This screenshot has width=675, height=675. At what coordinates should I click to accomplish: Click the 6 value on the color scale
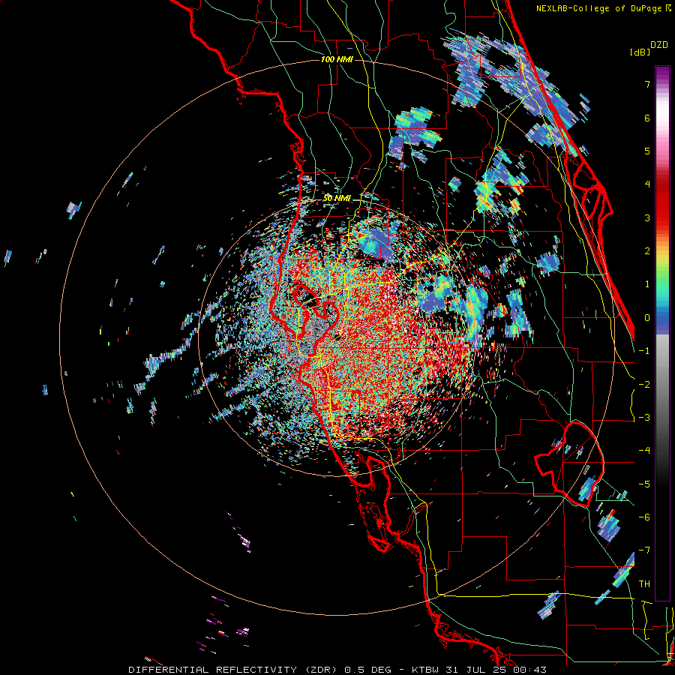point(647,118)
